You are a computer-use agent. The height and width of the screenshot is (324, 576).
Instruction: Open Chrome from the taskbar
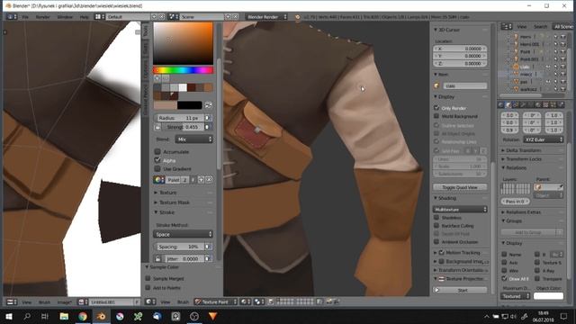click(83, 316)
